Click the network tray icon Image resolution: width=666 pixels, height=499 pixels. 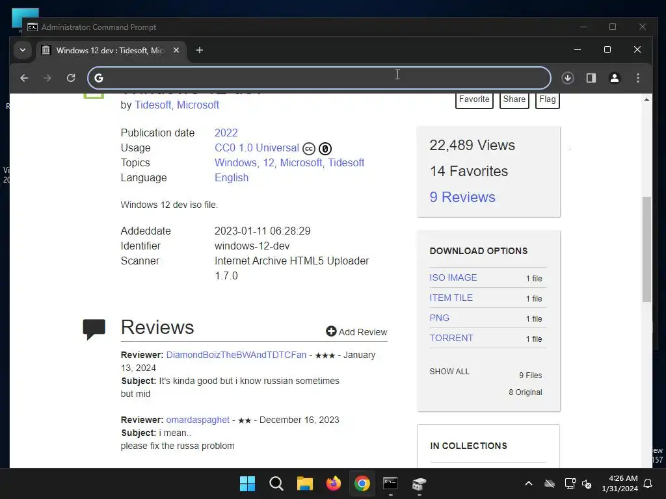570,483
